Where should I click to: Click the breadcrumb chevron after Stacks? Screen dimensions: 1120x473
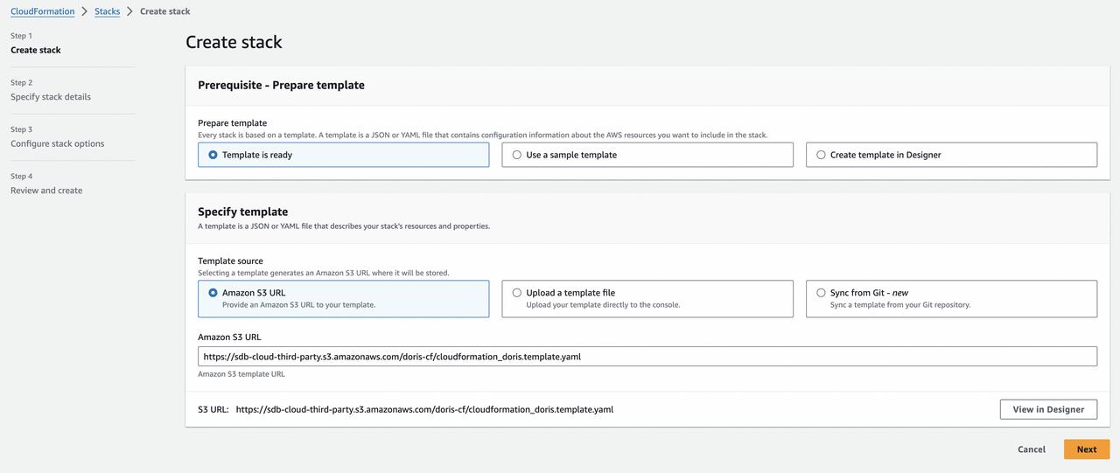point(130,11)
